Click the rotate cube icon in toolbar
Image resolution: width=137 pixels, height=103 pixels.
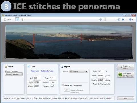click(x=22, y=19)
